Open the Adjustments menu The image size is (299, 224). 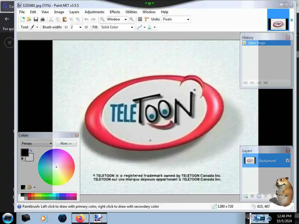(x=94, y=12)
